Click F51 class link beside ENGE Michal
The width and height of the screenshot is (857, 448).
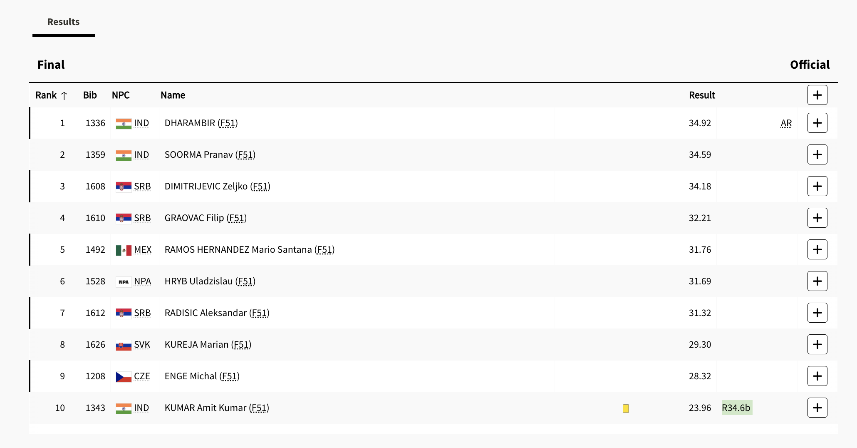229,376
